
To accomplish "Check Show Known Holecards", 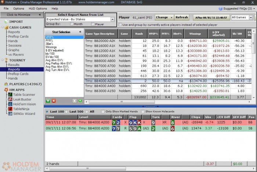I will pyautogui.click(x=143, y=111).
